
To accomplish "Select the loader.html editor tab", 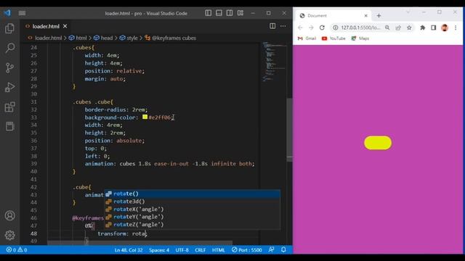I will (x=46, y=26).
